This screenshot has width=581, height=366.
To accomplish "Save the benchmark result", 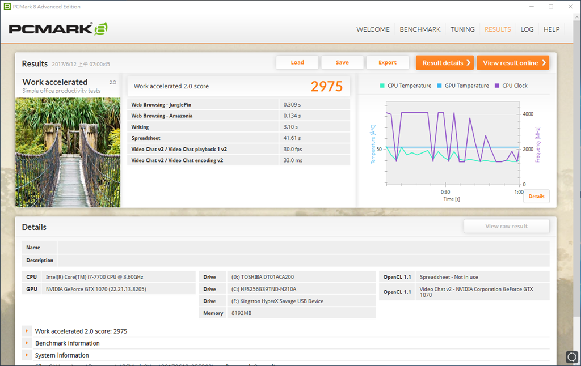I will click(x=342, y=62).
